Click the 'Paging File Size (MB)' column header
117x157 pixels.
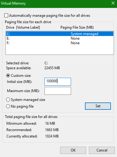coord(77,27)
